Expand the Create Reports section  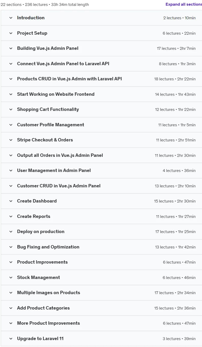point(101,216)
